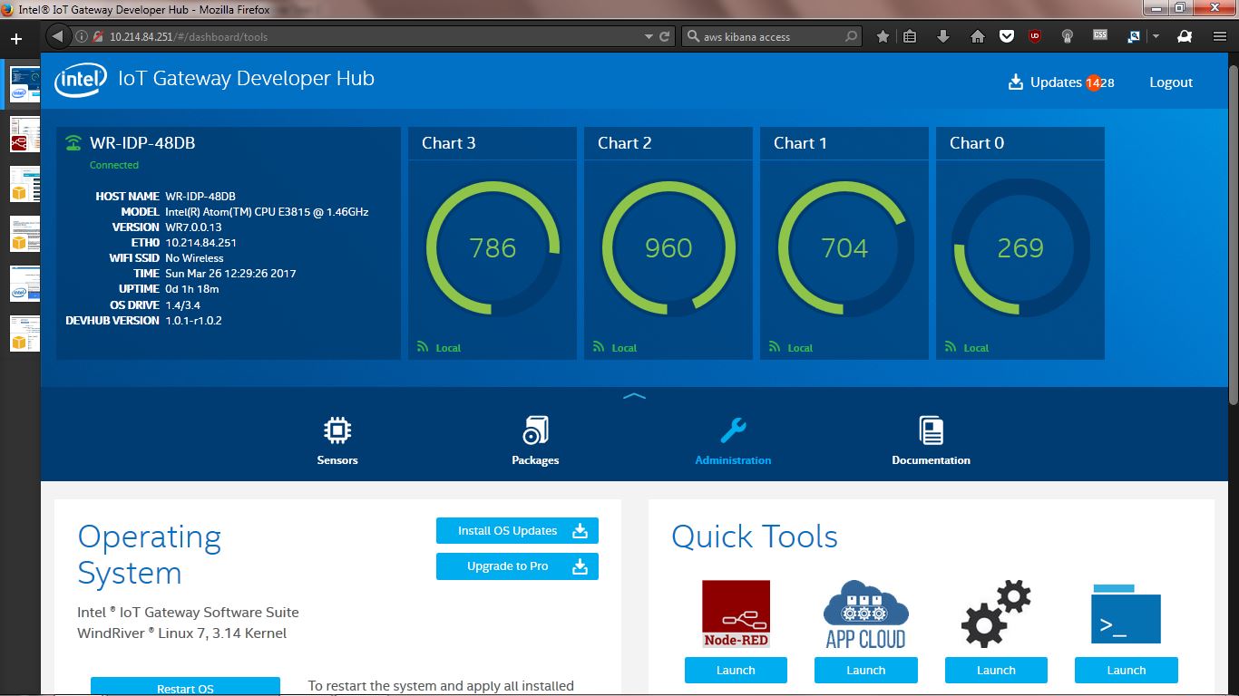Expand dropdown arrow next to screenshot extension
Screen dimensions: 1239x696
(1156, 37)
